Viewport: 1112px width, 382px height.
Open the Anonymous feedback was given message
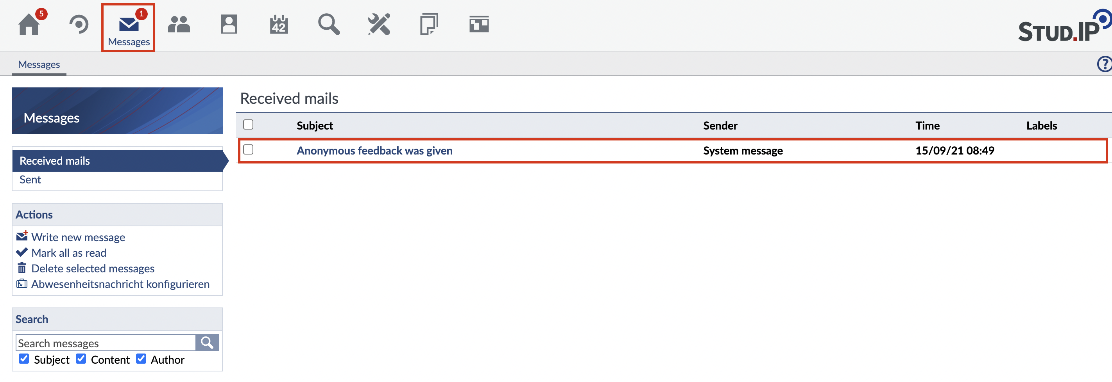click(374, 151)
